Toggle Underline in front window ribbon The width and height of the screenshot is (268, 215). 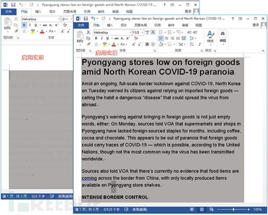[107, 38]
